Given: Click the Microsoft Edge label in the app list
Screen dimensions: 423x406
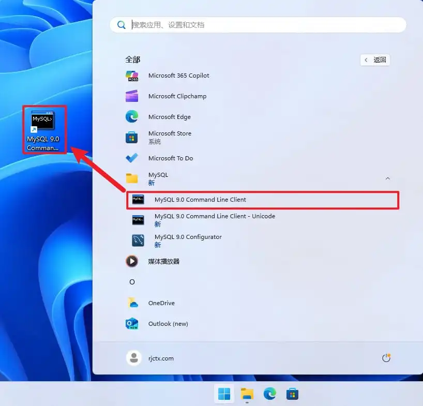Looking at the screenshot, I should coord(170,117).
